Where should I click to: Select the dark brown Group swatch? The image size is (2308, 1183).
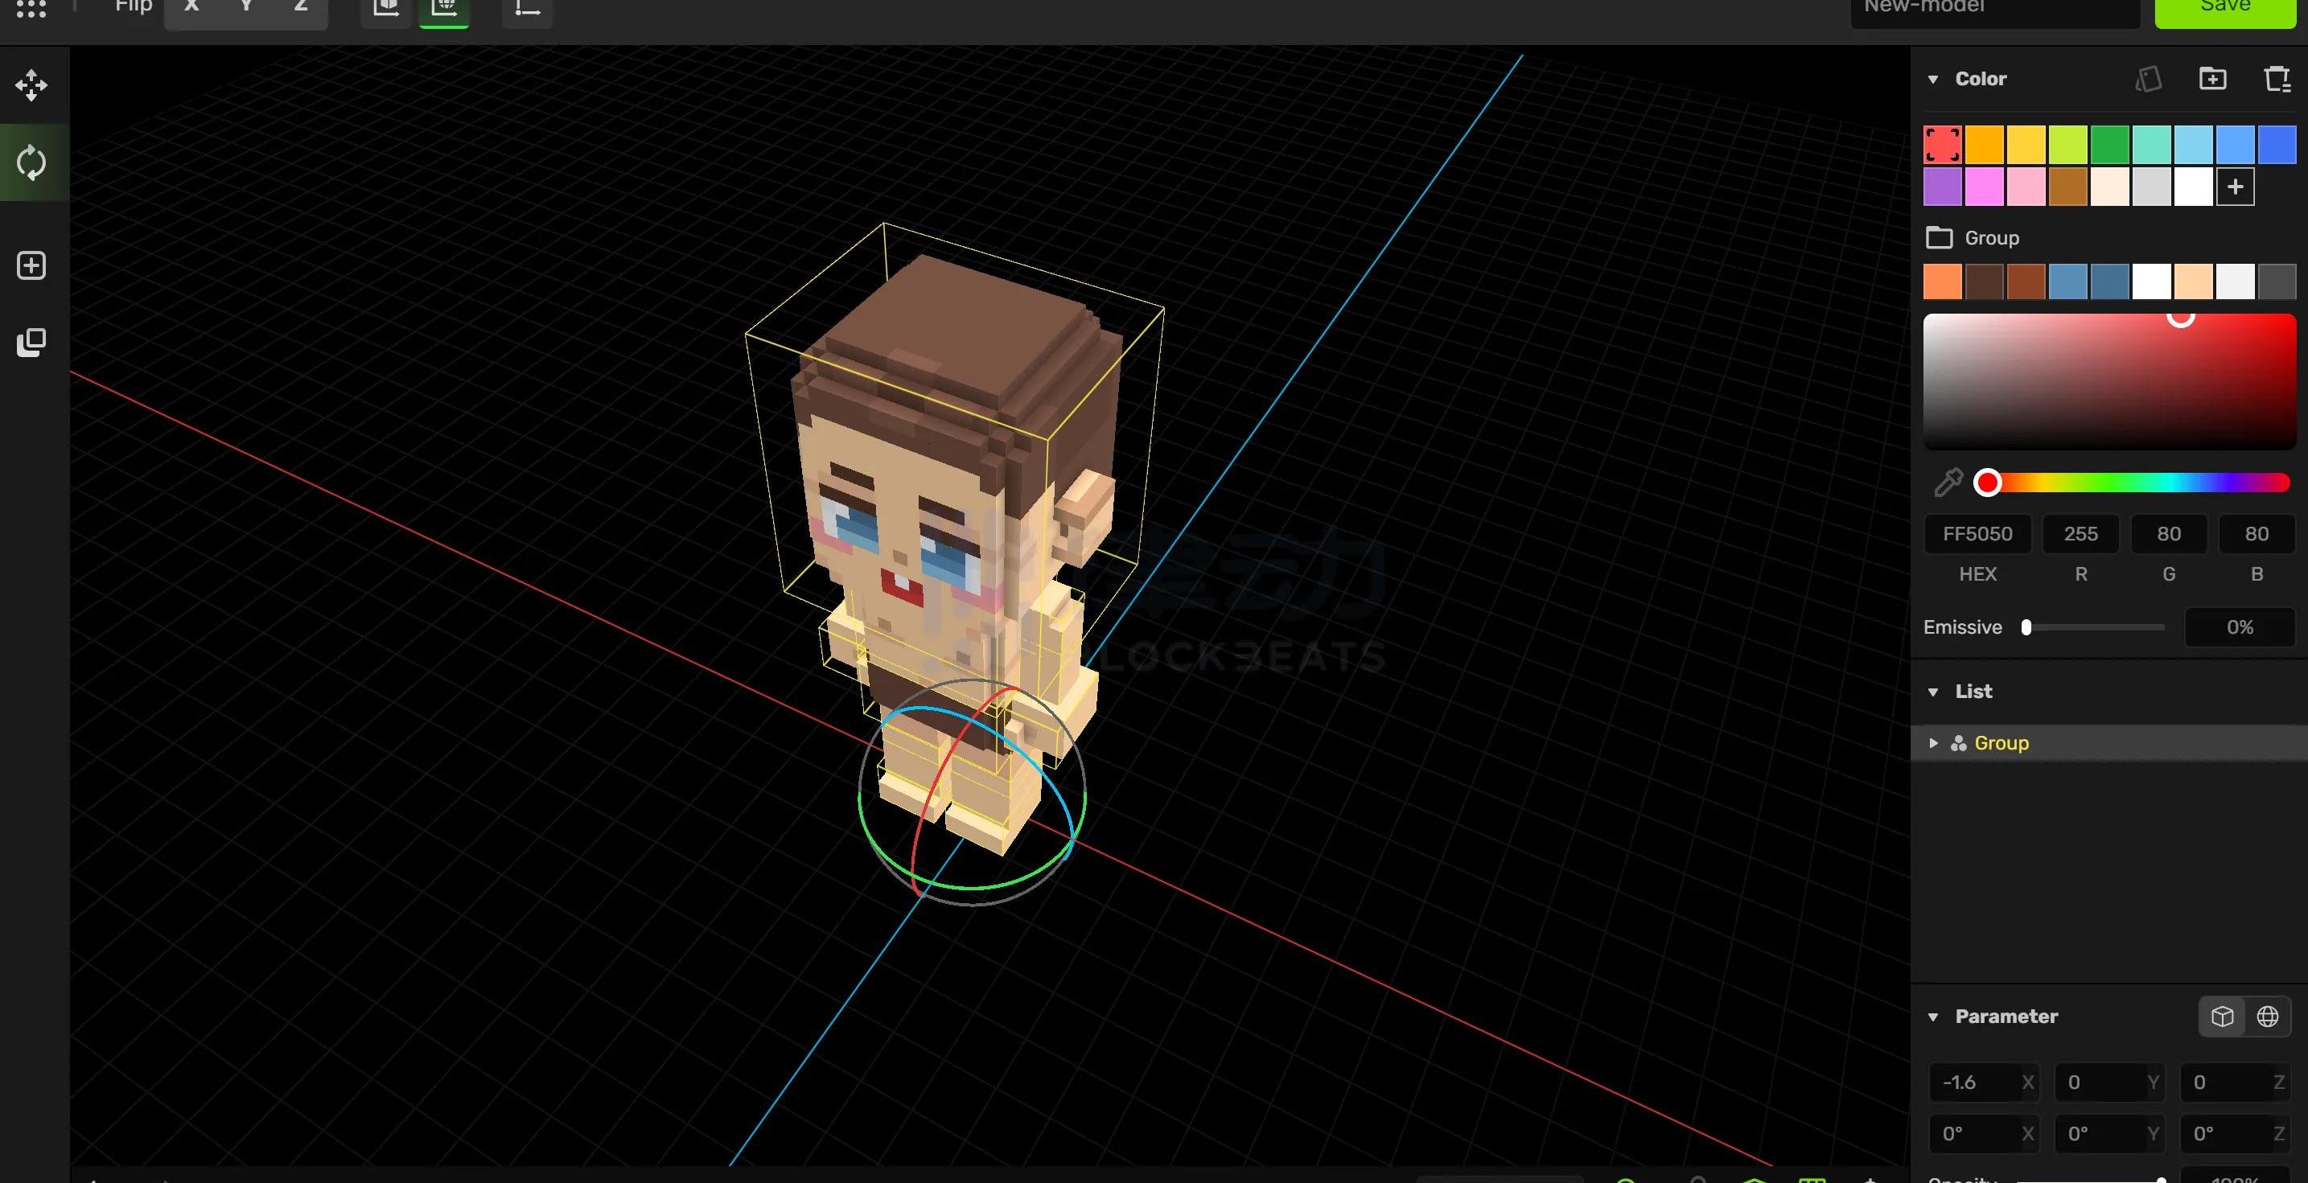click(1985, 281)
